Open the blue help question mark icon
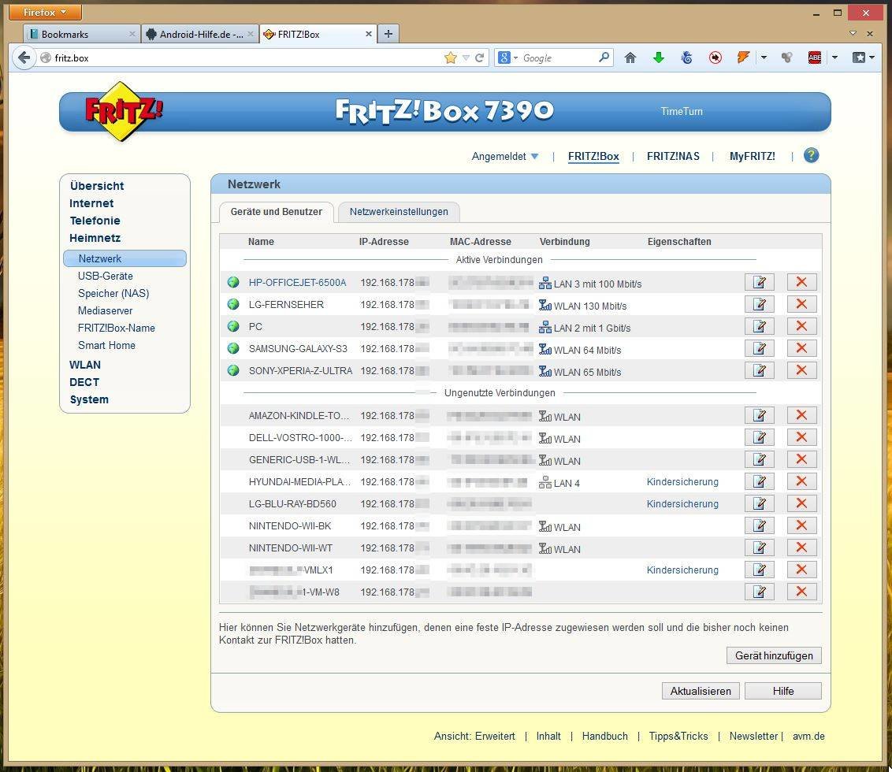 point(811,155)
